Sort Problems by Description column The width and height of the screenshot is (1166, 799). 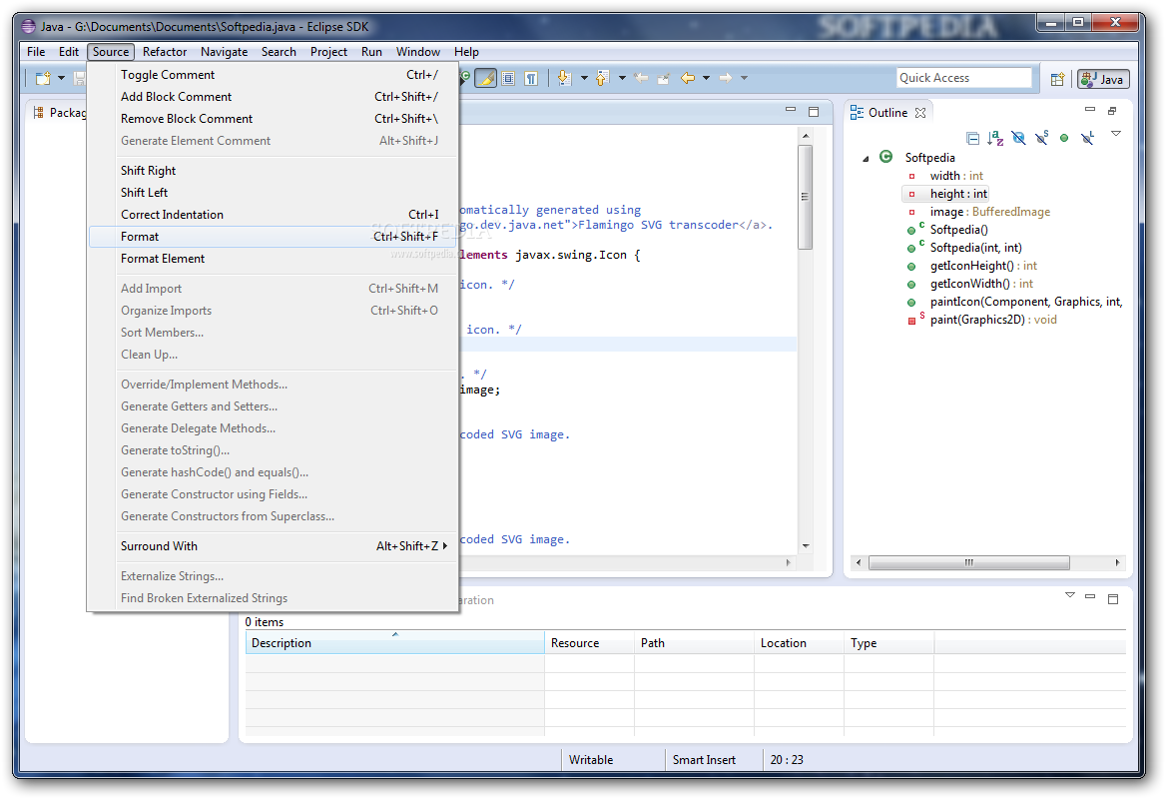(395, 643)
